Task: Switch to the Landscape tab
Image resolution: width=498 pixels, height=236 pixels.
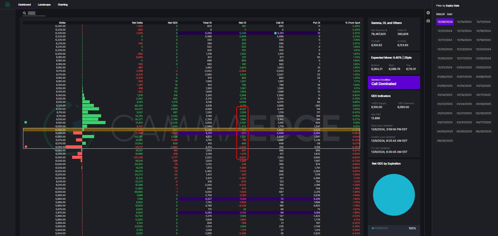Action: [44, 5]
